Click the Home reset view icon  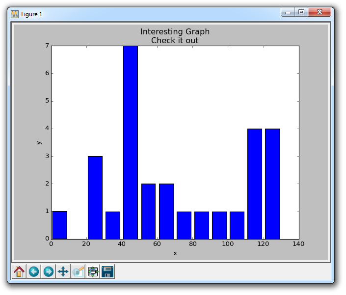coord(19,271)
